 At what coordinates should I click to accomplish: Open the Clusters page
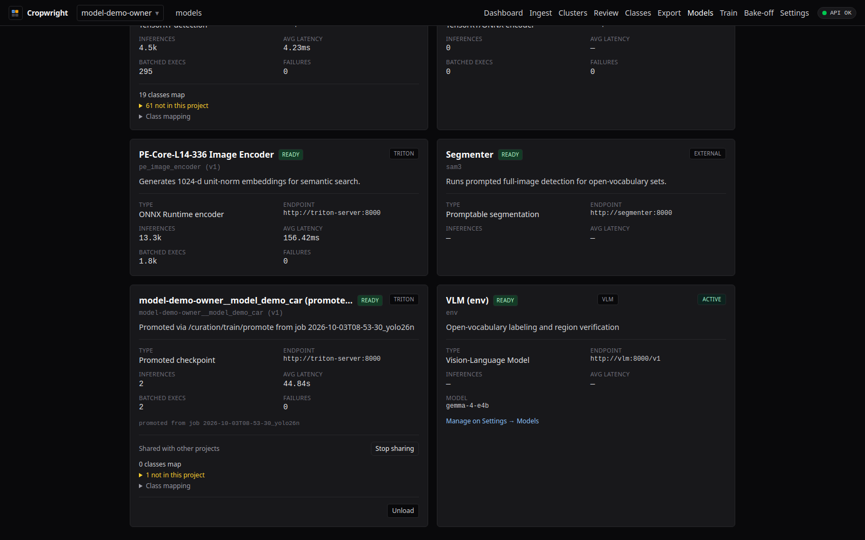click(573, 13)
